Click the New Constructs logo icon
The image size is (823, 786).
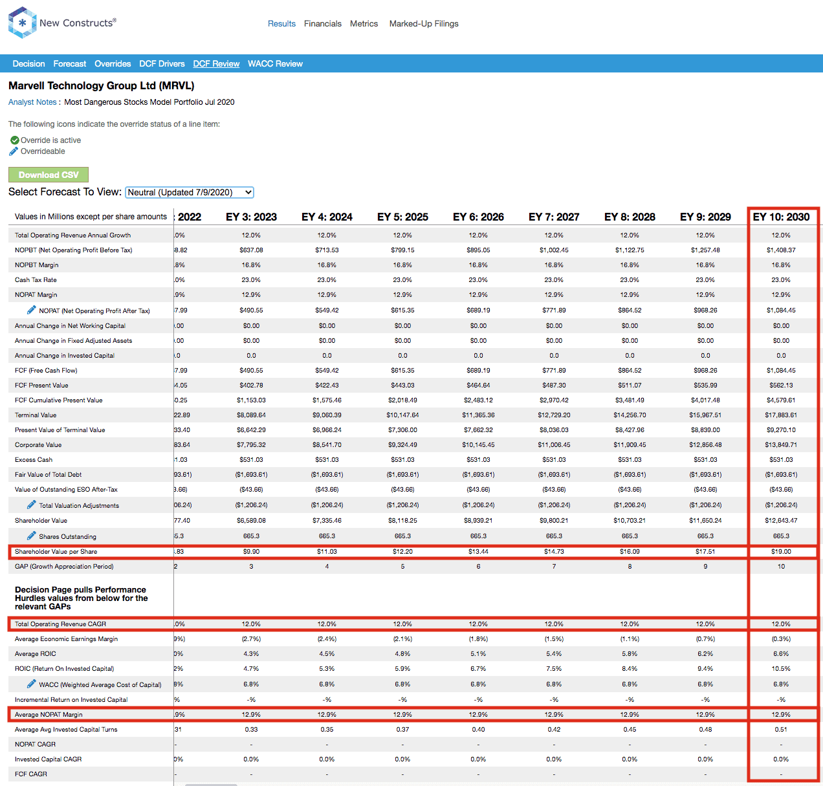coord(22,23)
